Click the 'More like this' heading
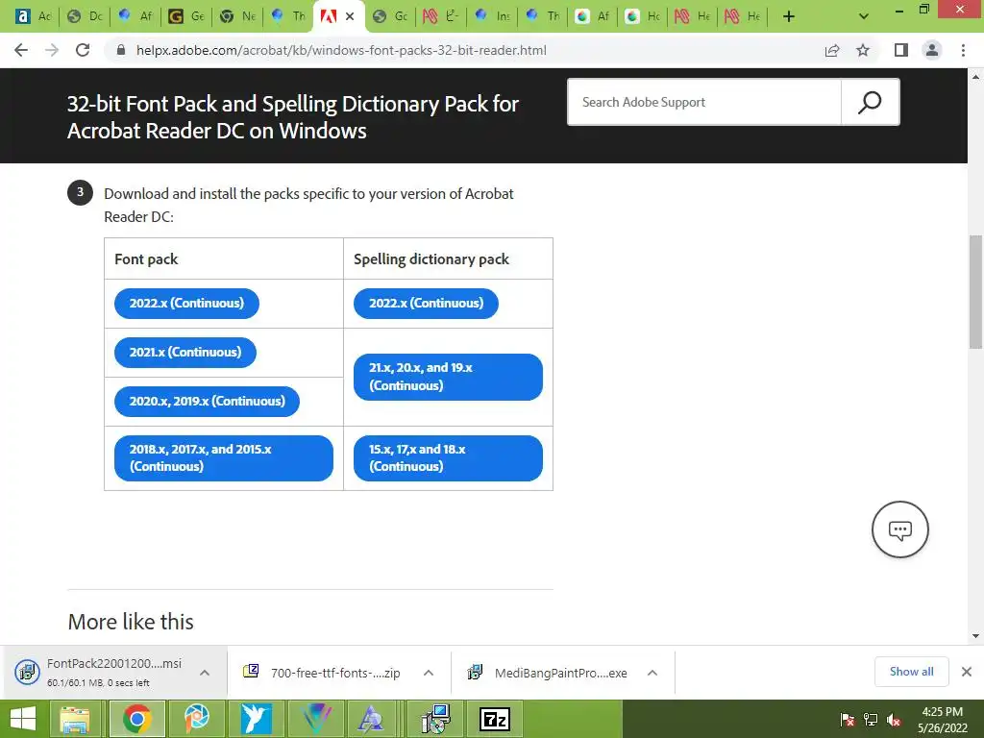This screenshot has width=984, height=738. point(131,622)
